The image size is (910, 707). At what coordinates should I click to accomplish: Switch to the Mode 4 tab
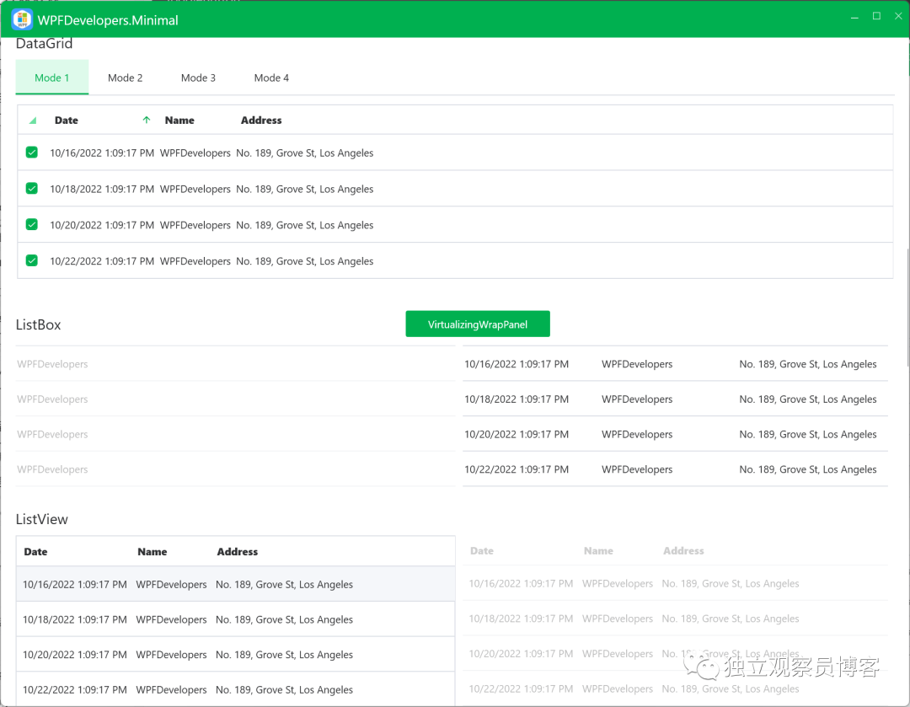click(271, 78)
